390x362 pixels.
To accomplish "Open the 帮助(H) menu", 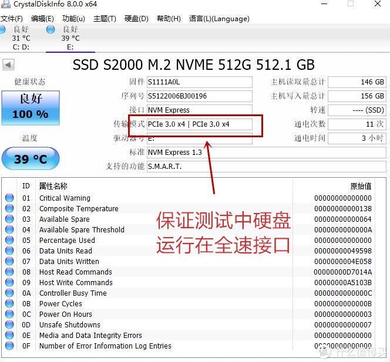I will pos(169,19).
